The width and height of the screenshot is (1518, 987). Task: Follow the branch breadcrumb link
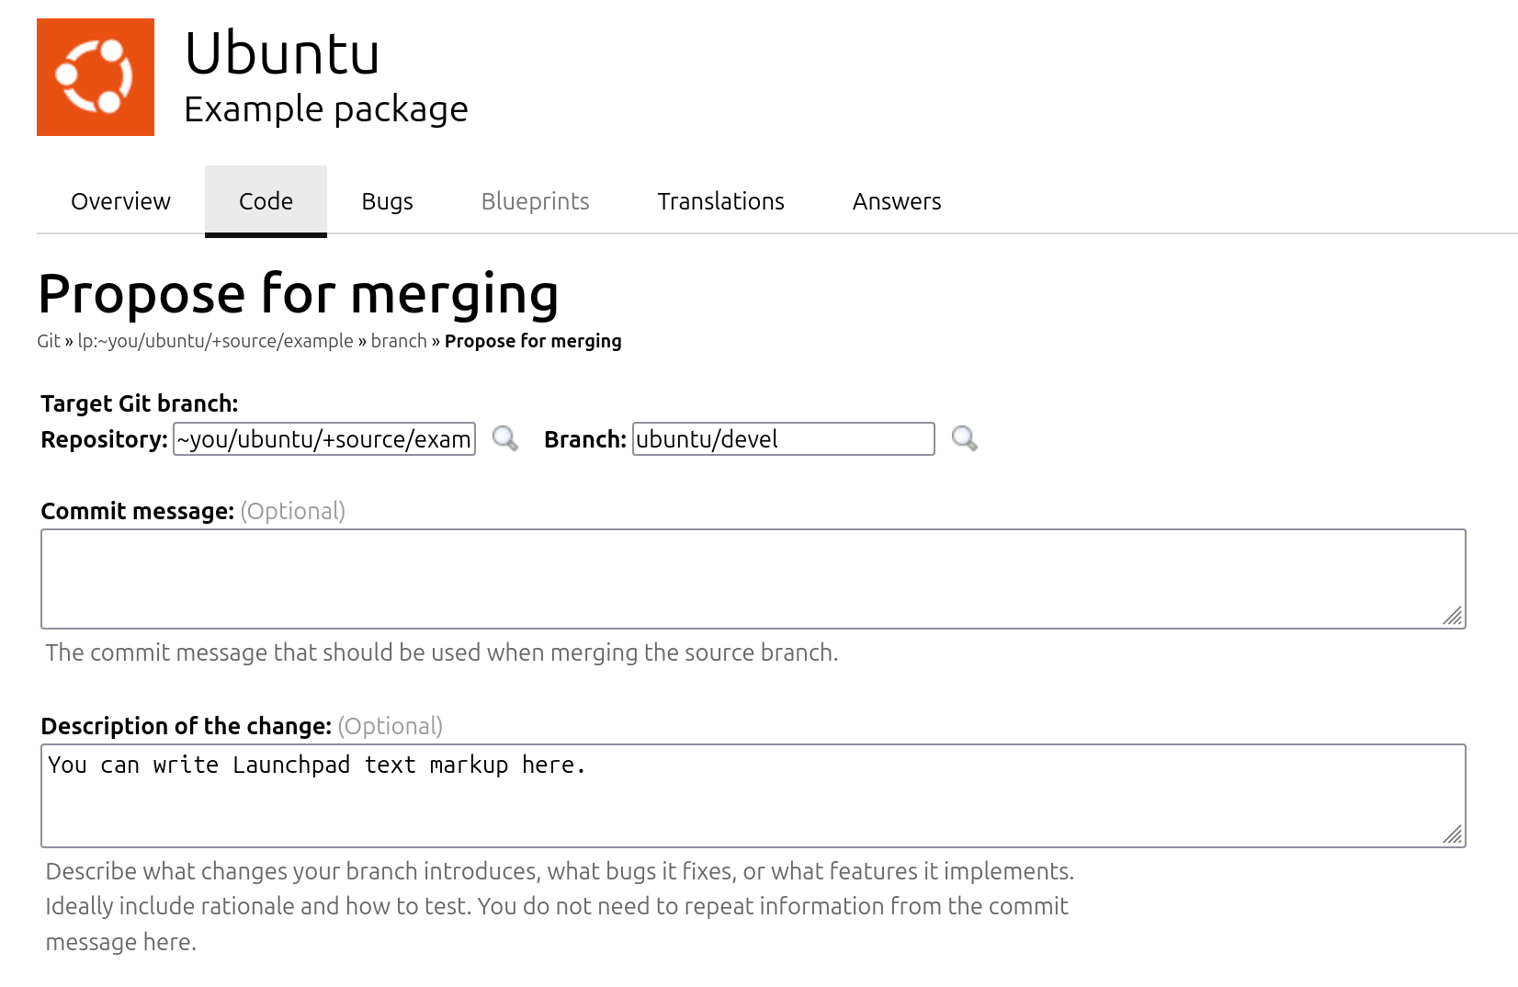point(399,341)
